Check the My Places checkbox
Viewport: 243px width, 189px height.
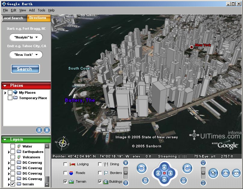(x=10, y=93)
